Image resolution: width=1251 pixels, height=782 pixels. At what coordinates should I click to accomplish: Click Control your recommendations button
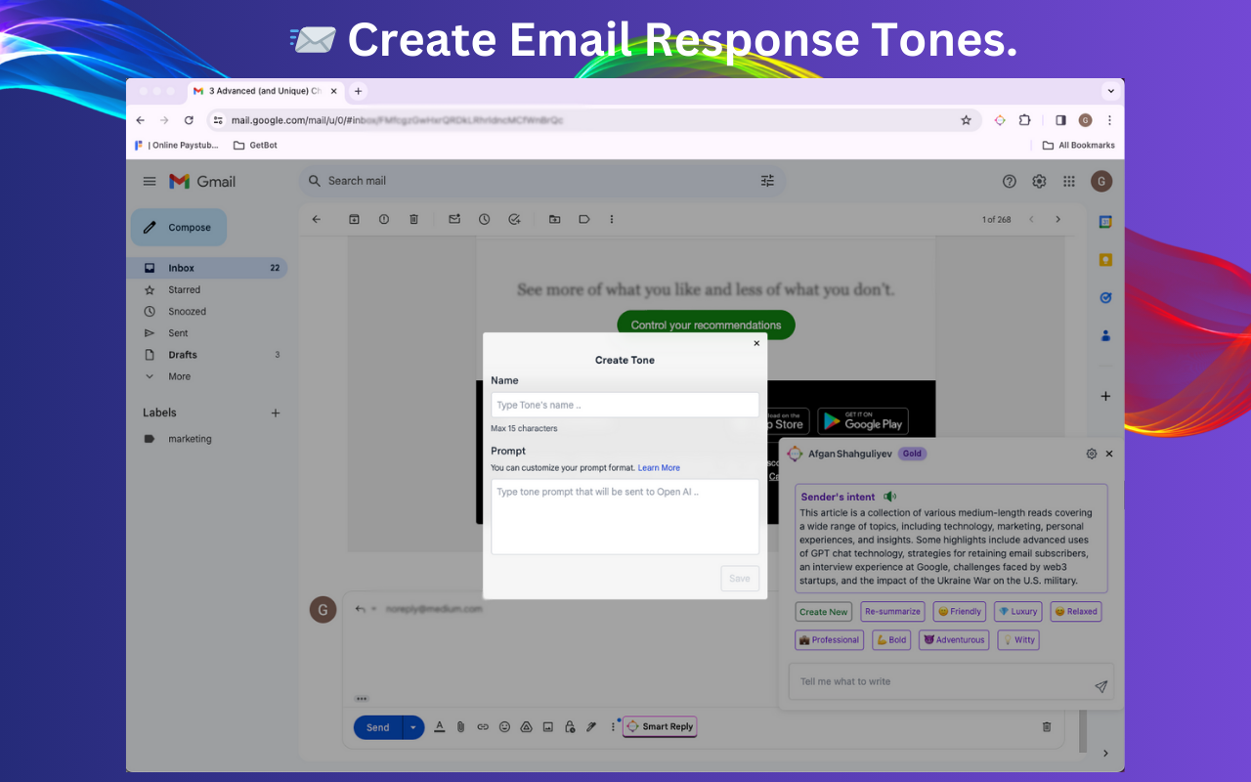(x=706, y=325)
